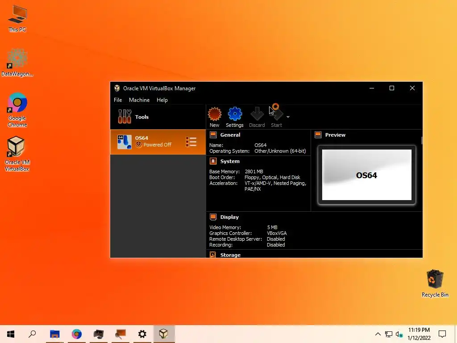Image resolution: width=457 pixels, height=343 pixels.
Task: Select This PC desktop icon
Action: 17,19
